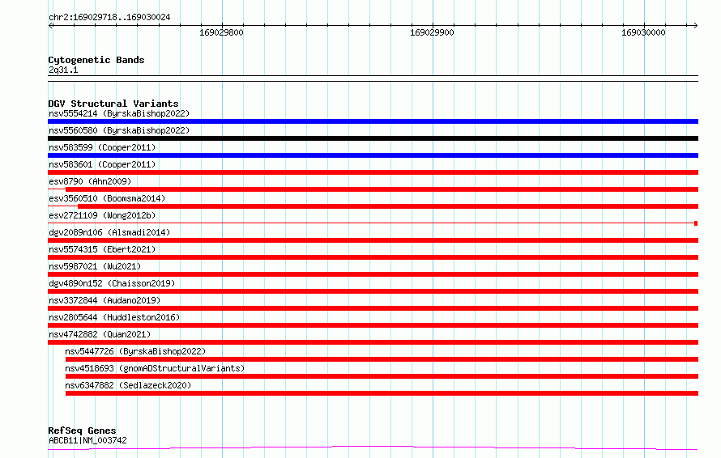
Task: Open the nsv583601 (Cooper2011) variant label
Action: (x=102, y=164)
